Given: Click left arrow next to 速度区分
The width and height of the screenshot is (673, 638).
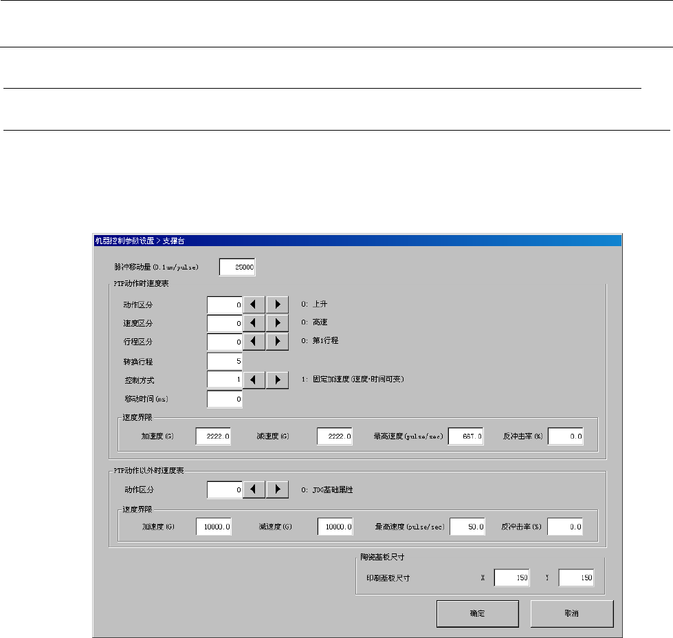Looking at the screenshot, I should click(x=254, y=323).
